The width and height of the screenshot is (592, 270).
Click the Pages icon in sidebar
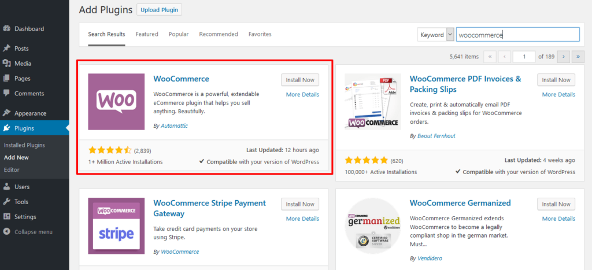click(6, 79)
